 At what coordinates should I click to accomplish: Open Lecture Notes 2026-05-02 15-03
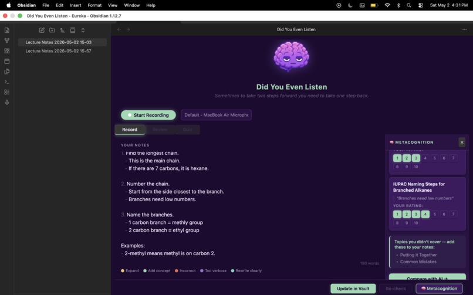point(62,42)
